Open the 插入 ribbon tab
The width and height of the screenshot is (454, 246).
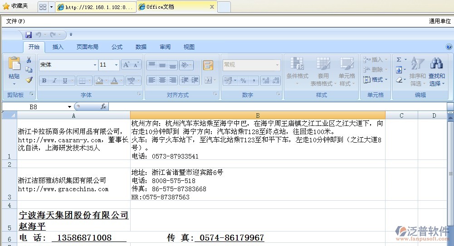pos(58,47)
